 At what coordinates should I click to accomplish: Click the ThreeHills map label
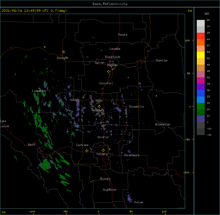tap(136, 107)
